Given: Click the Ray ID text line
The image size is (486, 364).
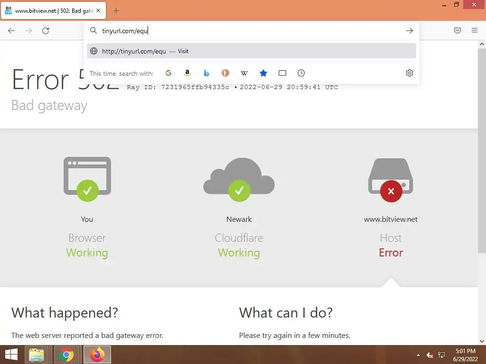Looking at the screenshot, I should pyautogui.click(x=232, y=87).
